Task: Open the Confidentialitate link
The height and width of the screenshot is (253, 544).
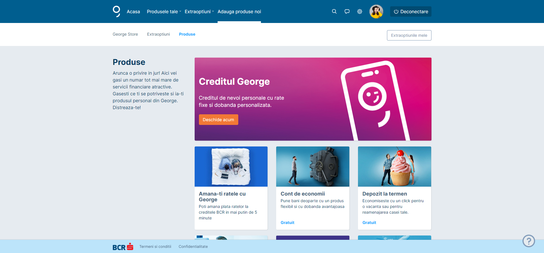Action: pyautogui.click(x=193, y=246)
